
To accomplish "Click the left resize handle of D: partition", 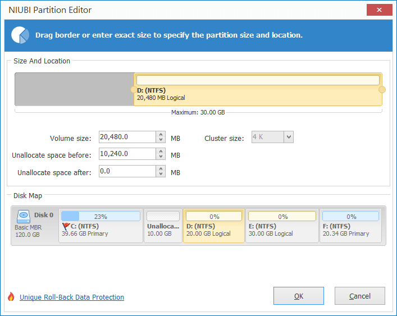I will pyautogui.click(x=134, y=90).
